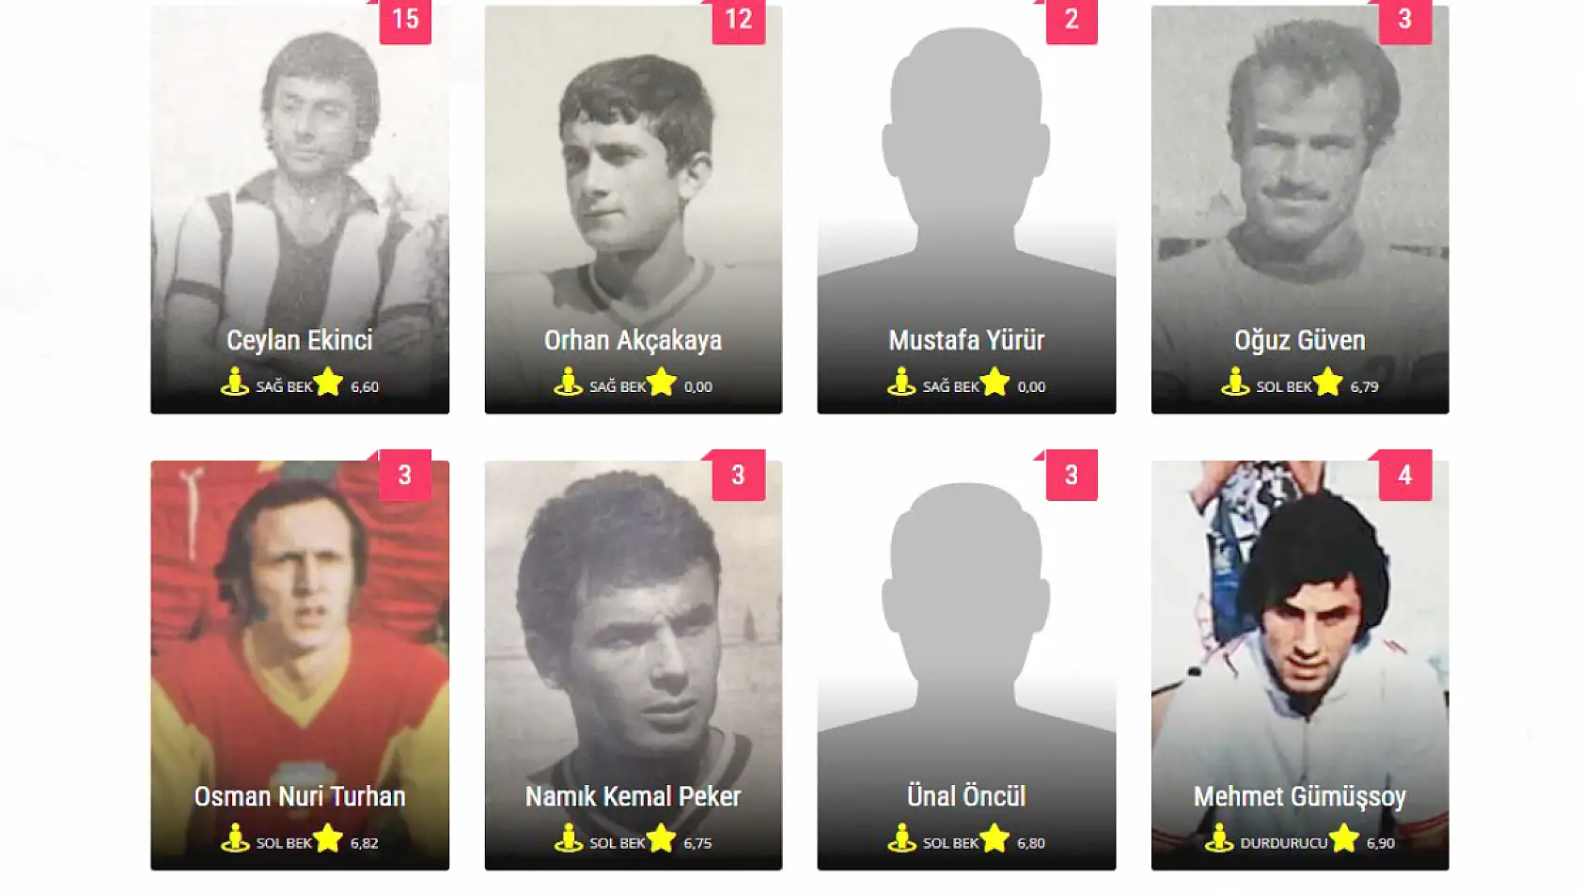
Task: Click the pink number 15 badge
Action: tap(405, 21)
